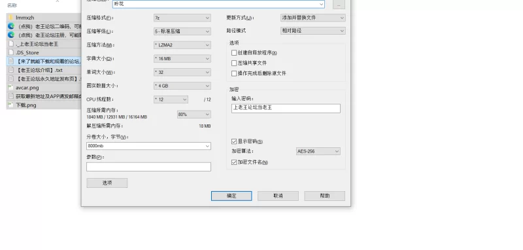Click the 1840 MB / 12931 MB memory text

tap(117, 117)
